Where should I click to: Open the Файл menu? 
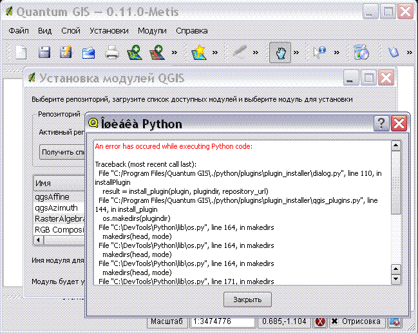(19, 30)
